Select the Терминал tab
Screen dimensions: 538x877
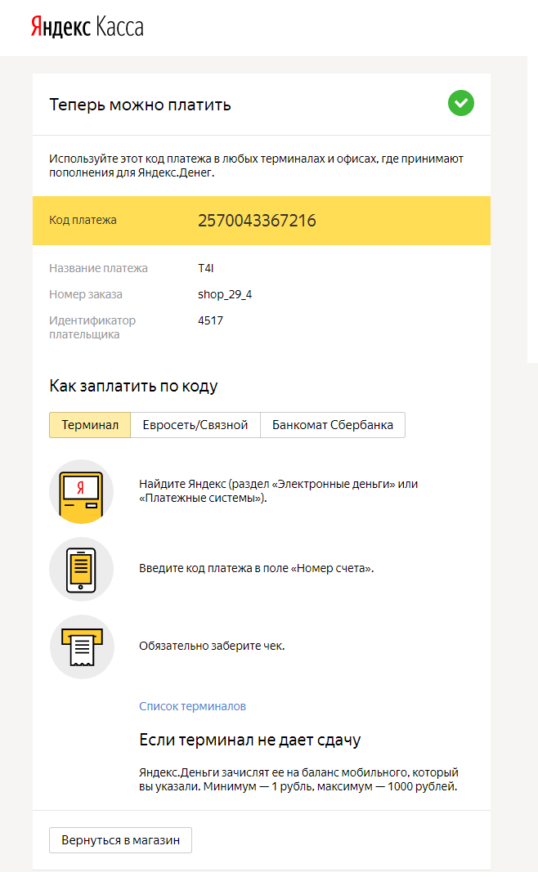(x=90, y=425)
